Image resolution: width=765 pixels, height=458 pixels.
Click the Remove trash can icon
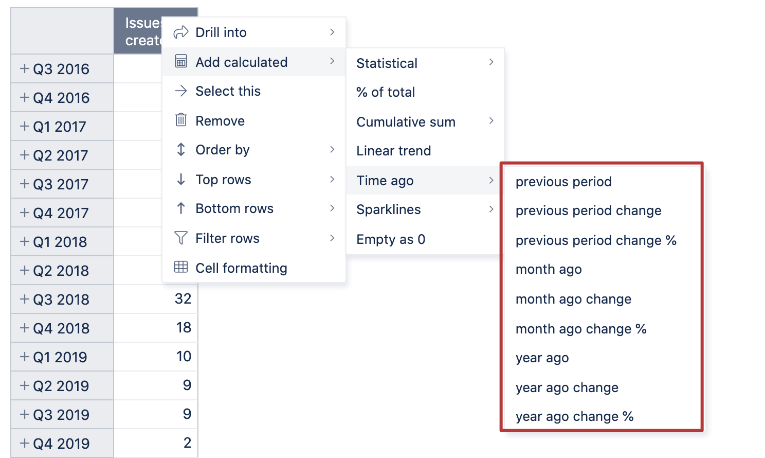point(181,120)
